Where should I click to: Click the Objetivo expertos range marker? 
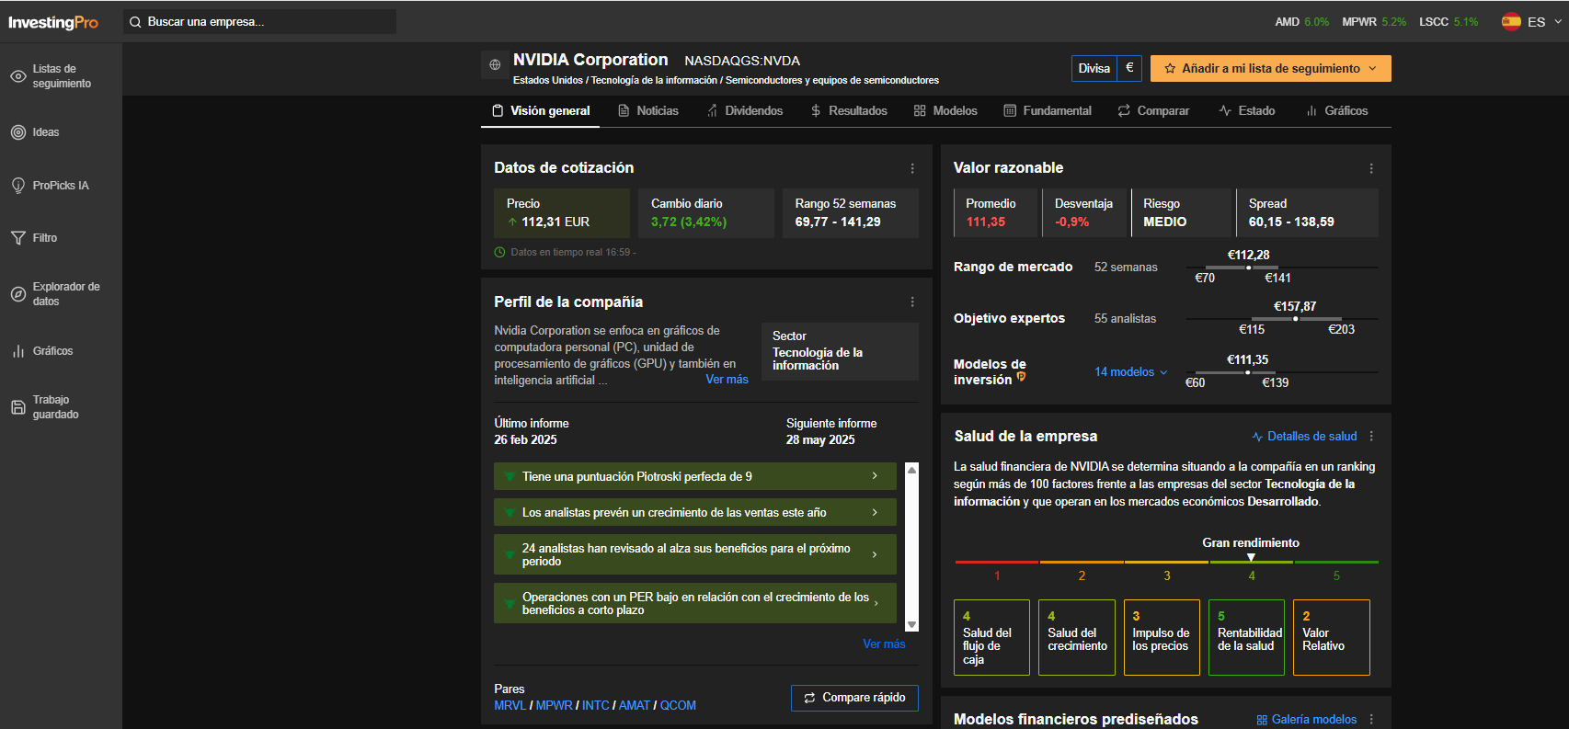[x=1295, y=319]
